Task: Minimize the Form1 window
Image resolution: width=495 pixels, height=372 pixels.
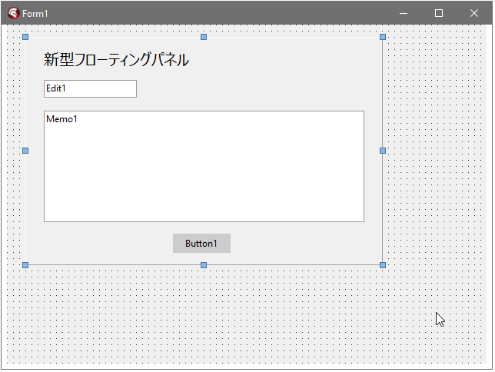Action: pos(404,13)
